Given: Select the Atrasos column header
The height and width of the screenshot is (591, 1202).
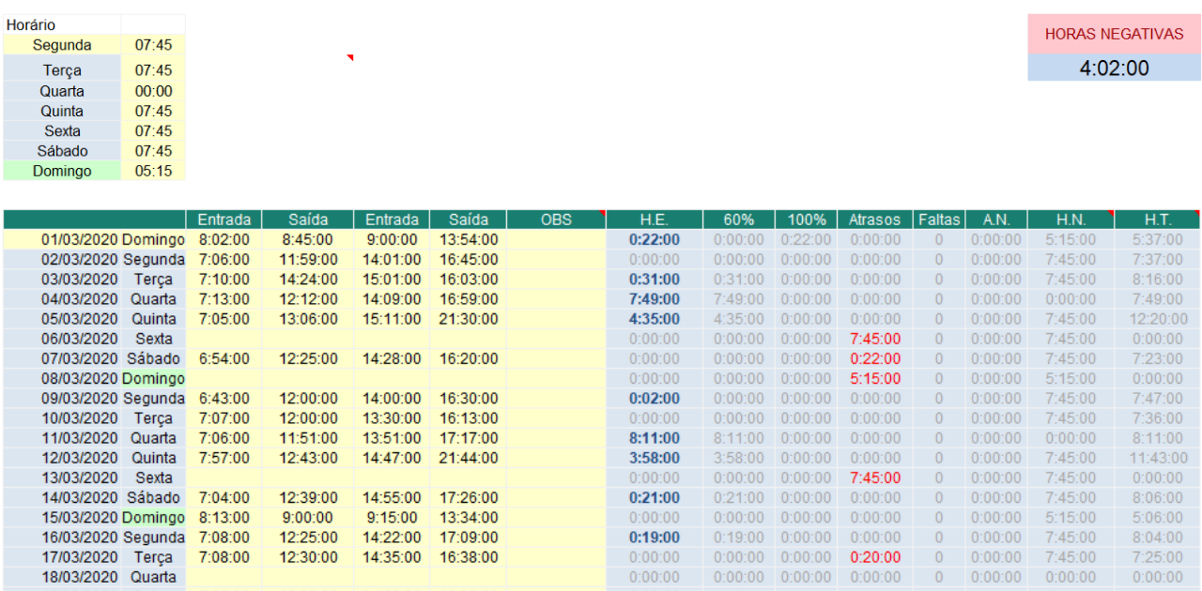Looking at the screenshot, I should [874, 220].
